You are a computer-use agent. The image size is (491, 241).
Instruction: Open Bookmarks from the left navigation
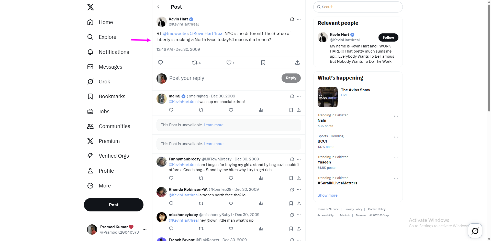[112, 96]
